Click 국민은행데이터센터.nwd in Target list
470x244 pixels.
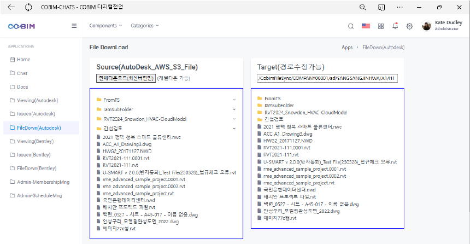(x=289, y=190)
